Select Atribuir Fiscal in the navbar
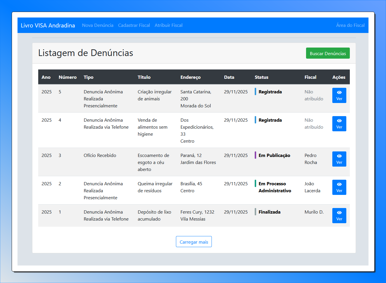Screen dimensions: 386x283 (x=168, y=25)
